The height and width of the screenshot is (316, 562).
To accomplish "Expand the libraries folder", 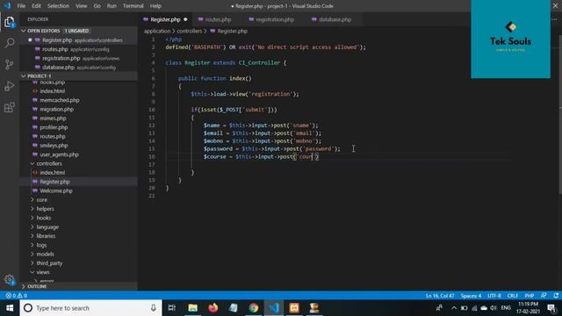I will pos(46,236).
